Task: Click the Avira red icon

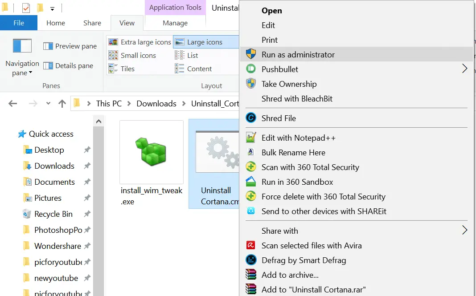Action: [x=251, y=245]
